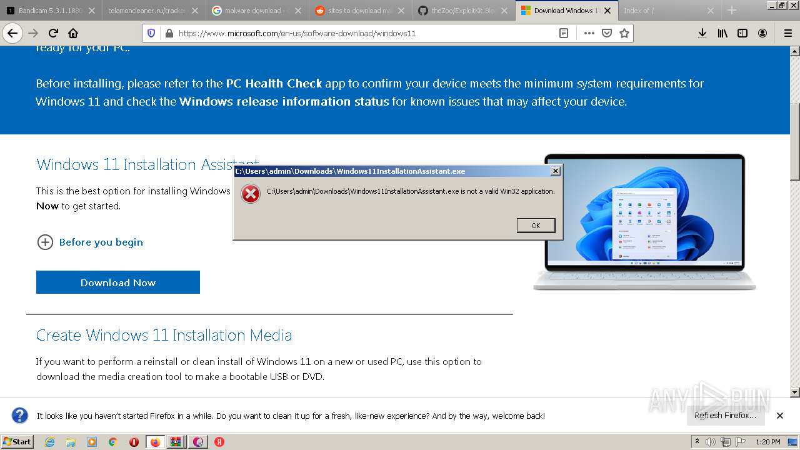Open the Library bookshelf icon
This screenshot has width=800, height=450.
[722, 33]
